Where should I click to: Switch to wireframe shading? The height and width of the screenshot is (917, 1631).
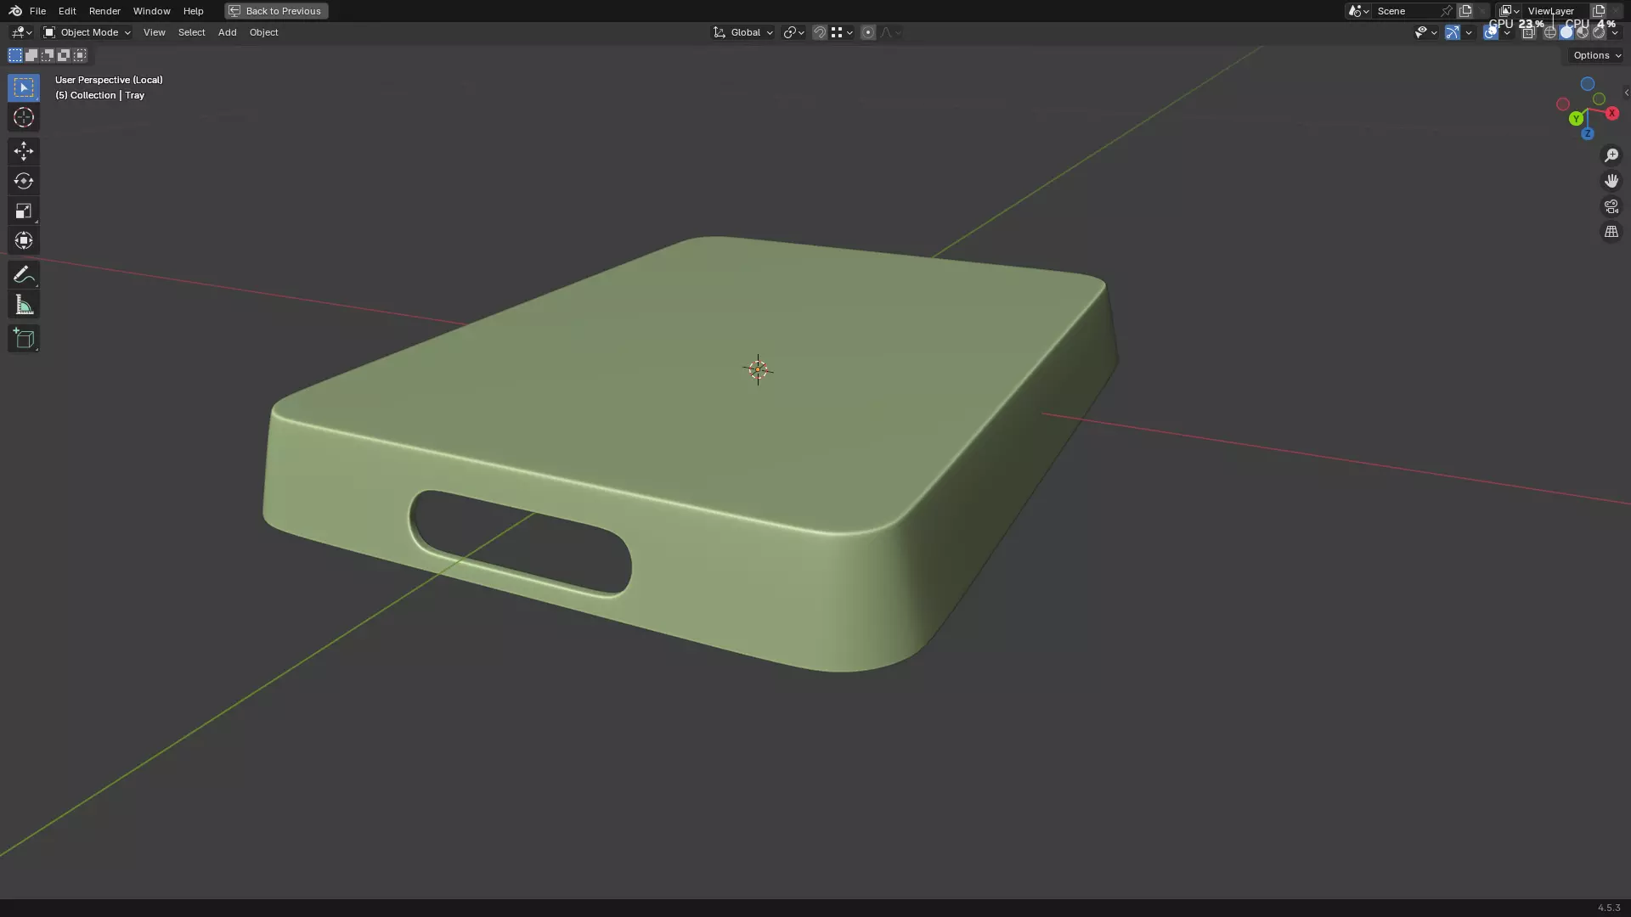(1550, 32)
